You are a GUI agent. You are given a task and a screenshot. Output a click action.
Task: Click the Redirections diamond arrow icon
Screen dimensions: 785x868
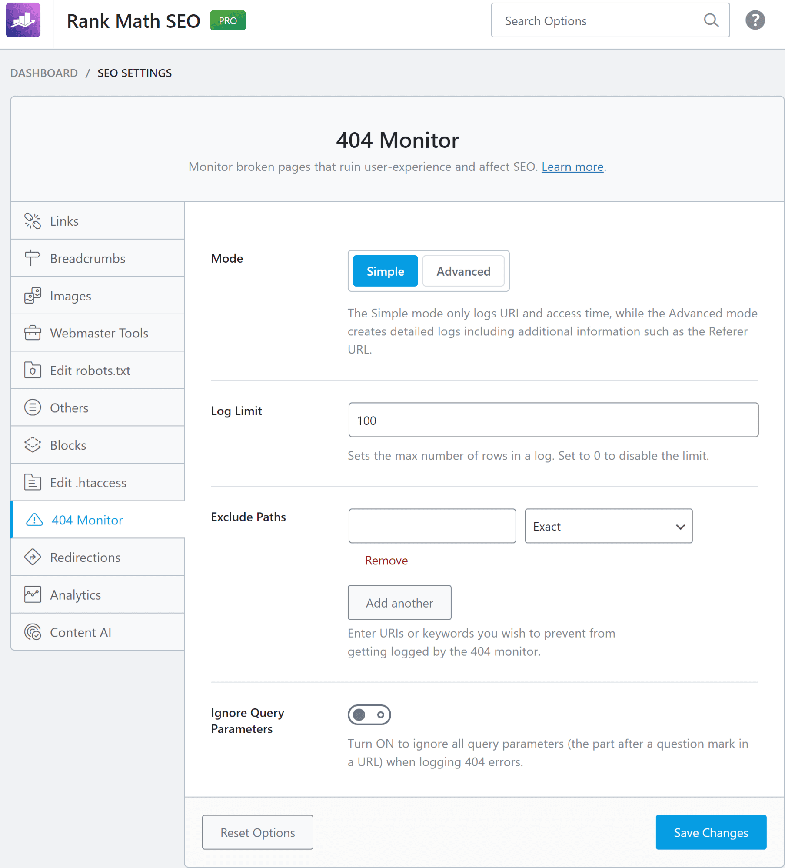[x=32, y=558]
